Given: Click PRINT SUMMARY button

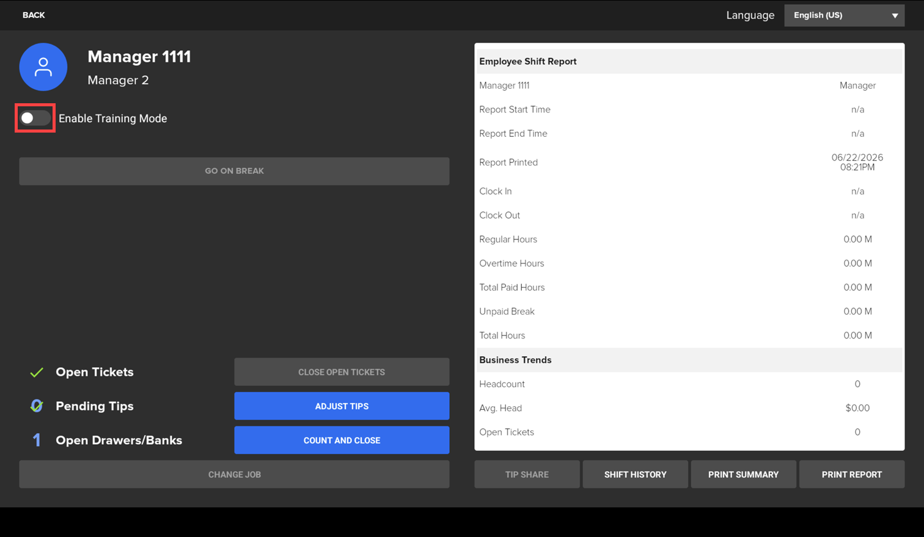Looking at the screenshot, I should point(743,475).
